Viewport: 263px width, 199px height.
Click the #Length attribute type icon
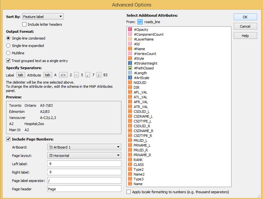coord(130,73)
